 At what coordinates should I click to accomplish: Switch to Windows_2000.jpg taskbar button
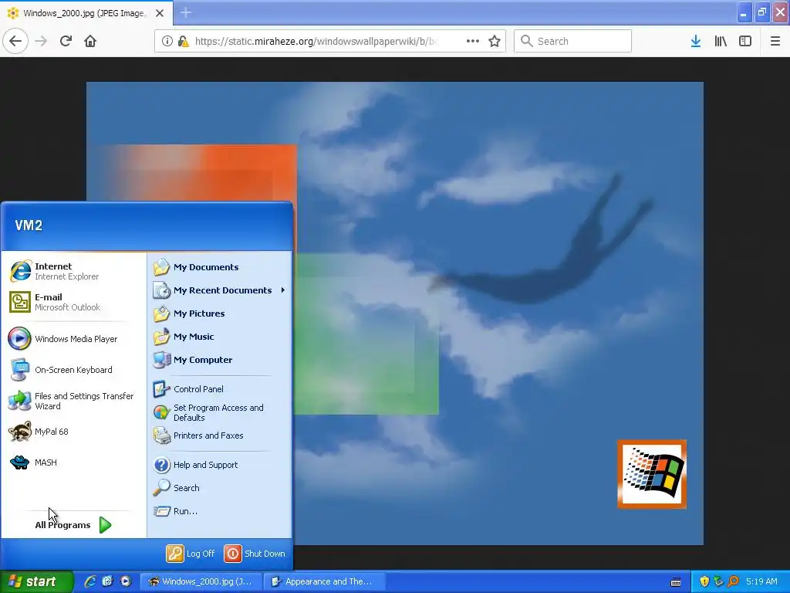pyautogui.click(x=201, y=581)
